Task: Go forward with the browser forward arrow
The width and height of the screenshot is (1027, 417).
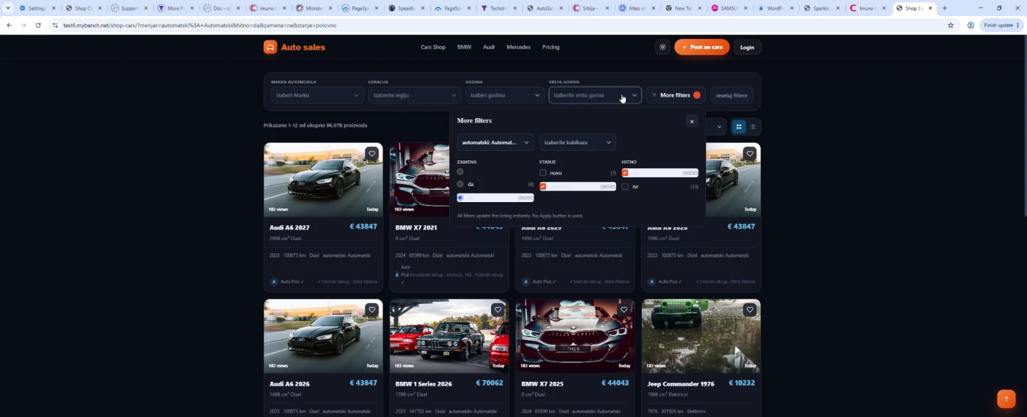Action: click(23, 25)
